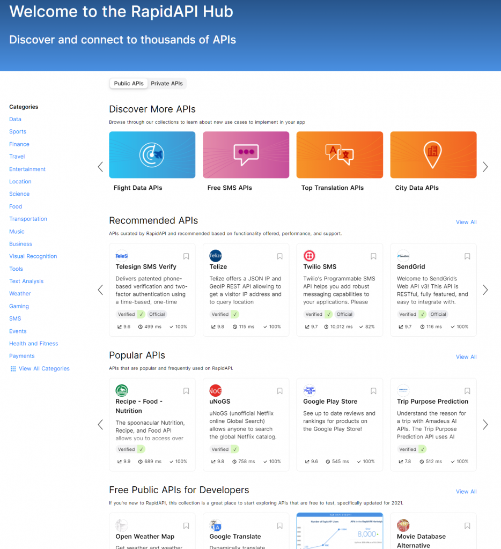Click the Google Play Store API logo
This screenshot has height=549, width=501.
click(309, 390)
